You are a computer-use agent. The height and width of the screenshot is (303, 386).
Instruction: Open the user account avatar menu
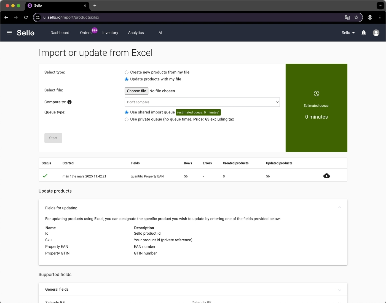click(376, 33)
